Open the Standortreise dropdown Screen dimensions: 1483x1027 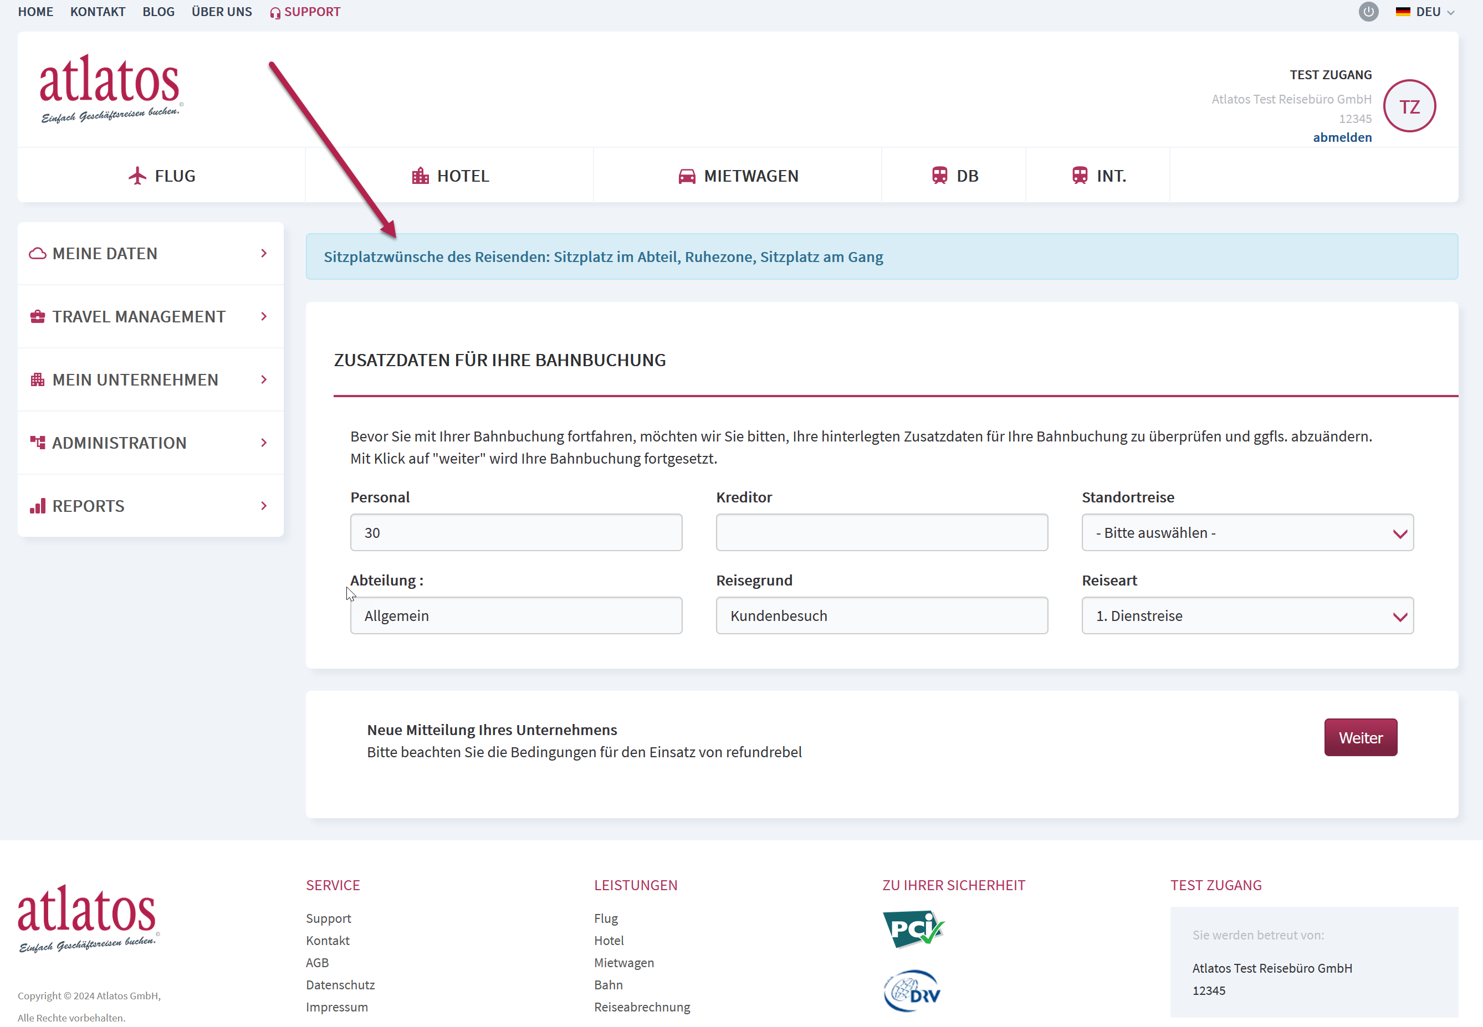coord(1247,533)
